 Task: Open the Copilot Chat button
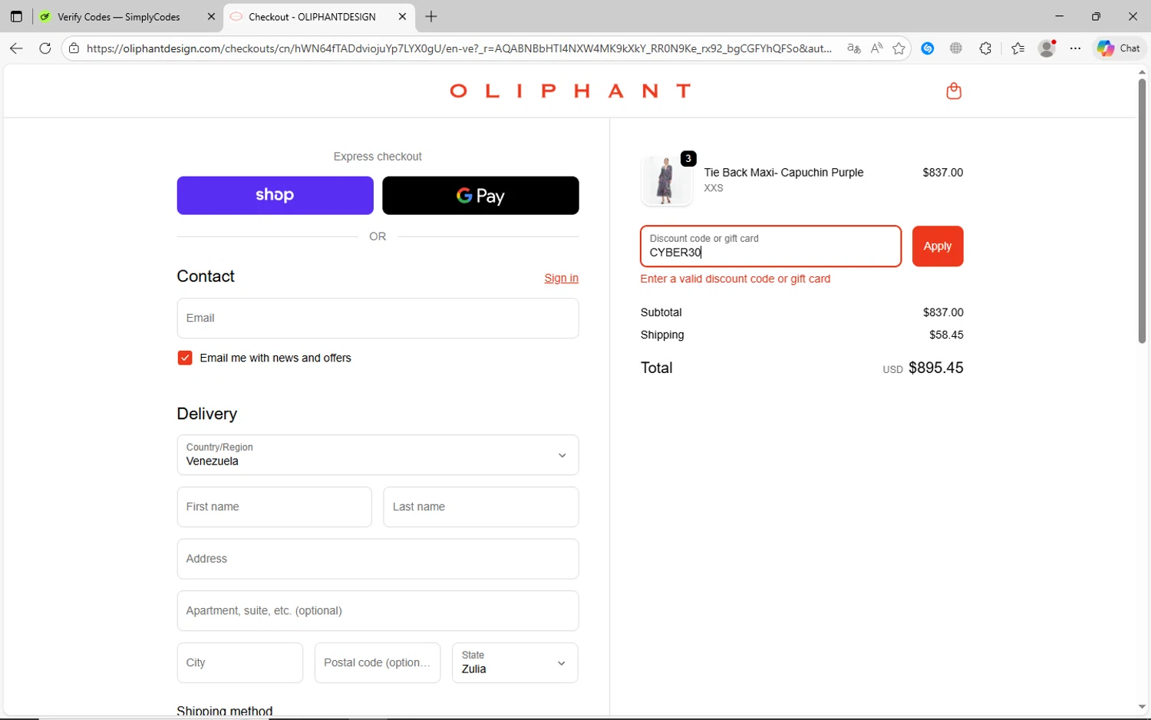pos(1120,48)
